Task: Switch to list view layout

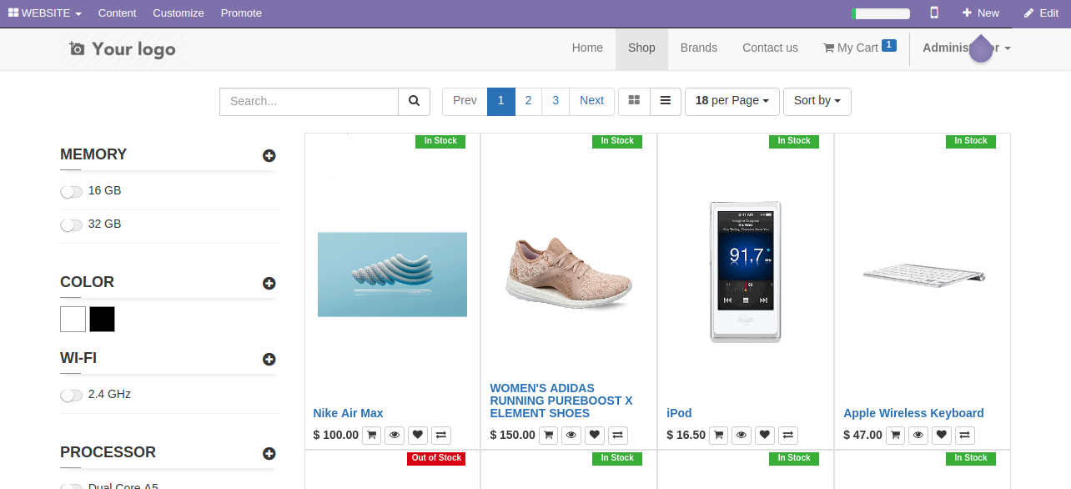Action: tap(666, 101)
